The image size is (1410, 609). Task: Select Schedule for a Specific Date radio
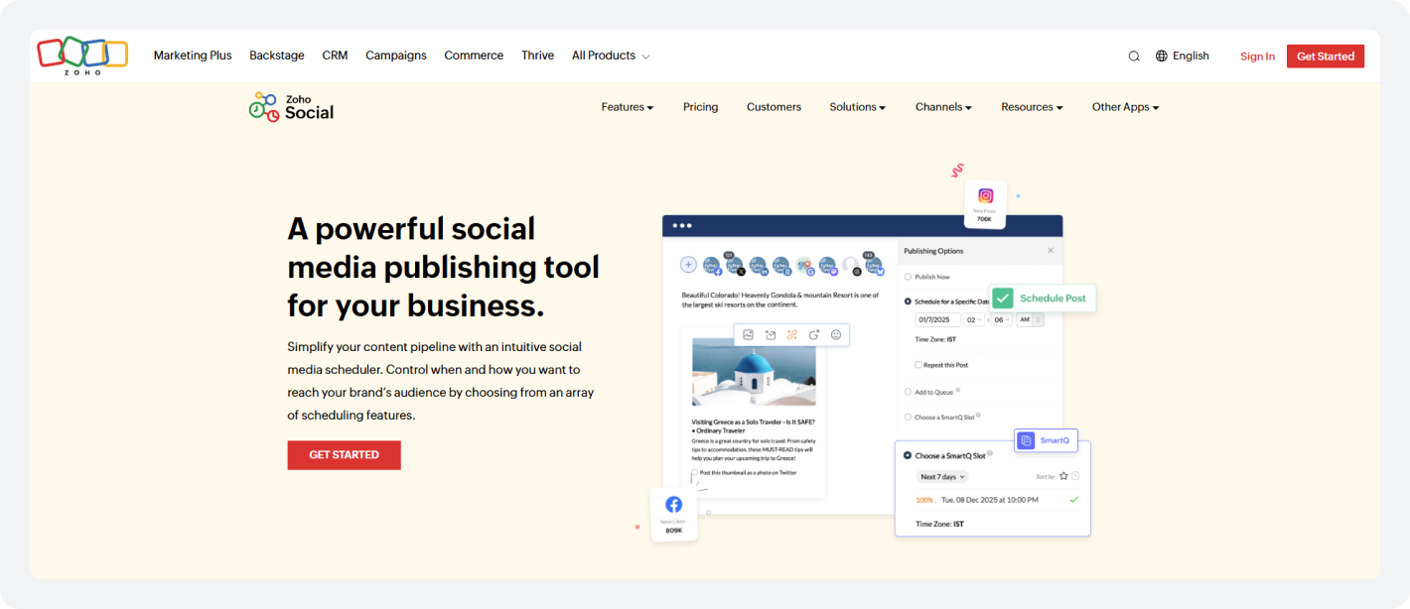point(908,302)
